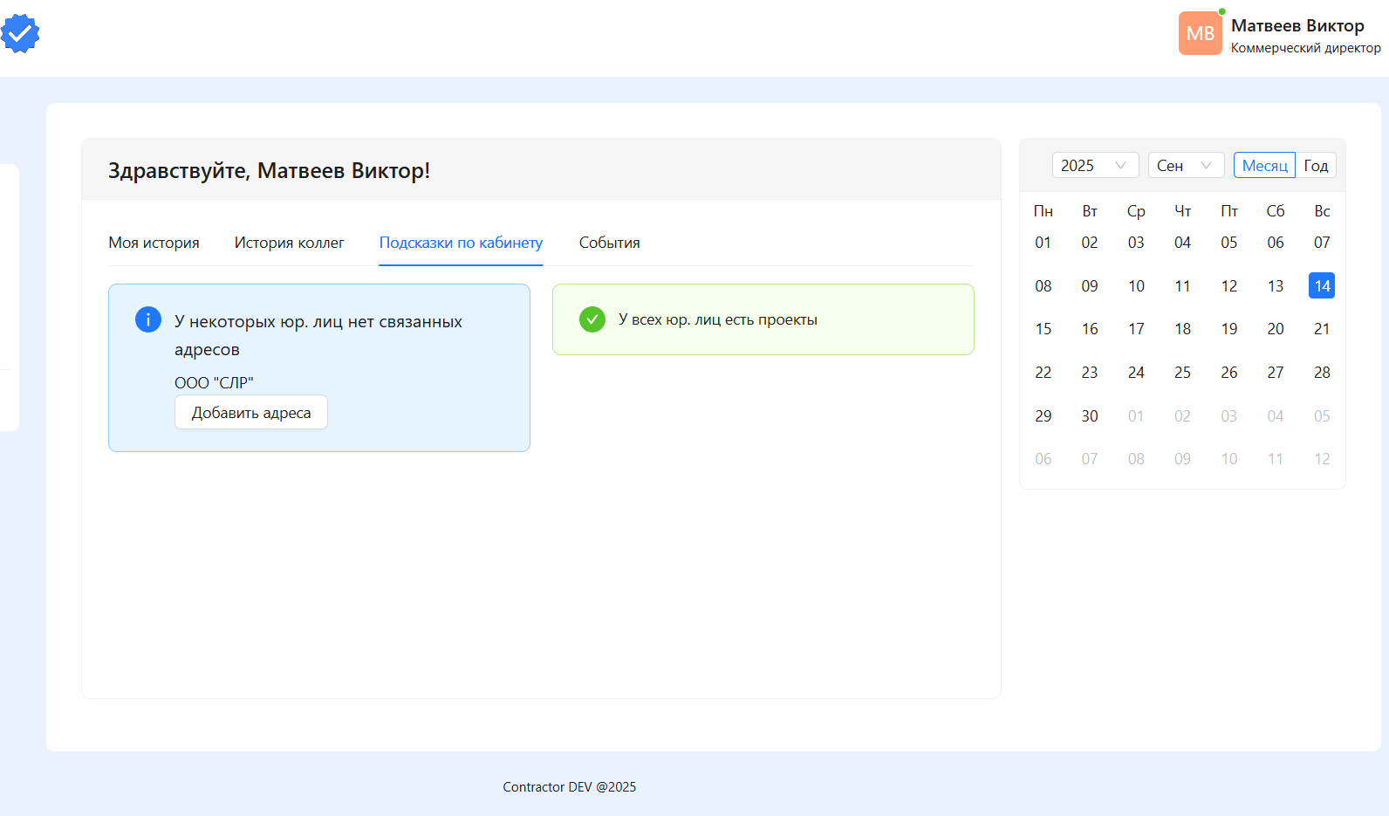Click the Матвеев Виктор profile name
Viewport: 1389px width, 816px height.
coord(1297,26)
